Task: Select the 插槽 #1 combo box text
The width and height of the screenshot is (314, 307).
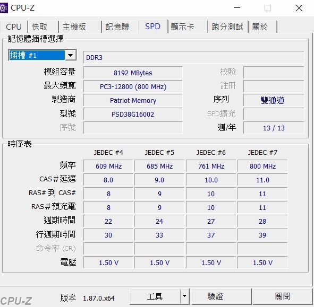Action: click(x=37, y=55)
